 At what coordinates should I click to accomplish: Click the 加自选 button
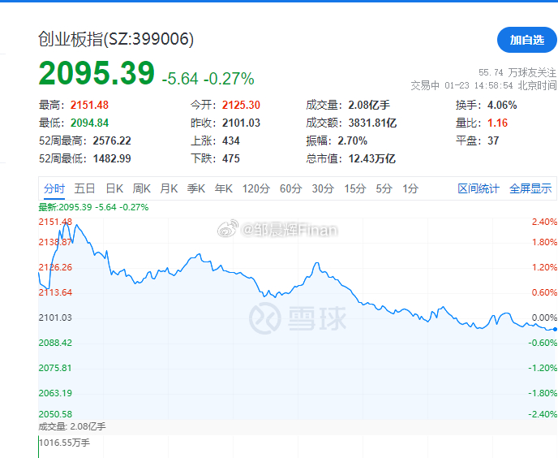pyautogui.click(x=526, y=40)
